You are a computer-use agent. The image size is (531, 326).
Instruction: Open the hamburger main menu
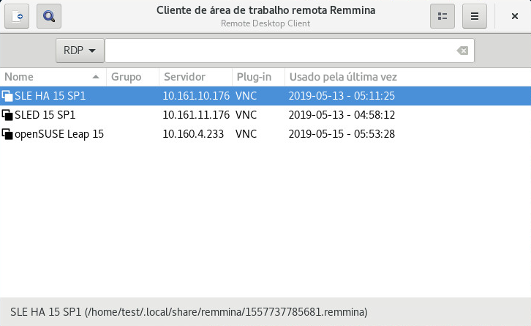point(475,16)
